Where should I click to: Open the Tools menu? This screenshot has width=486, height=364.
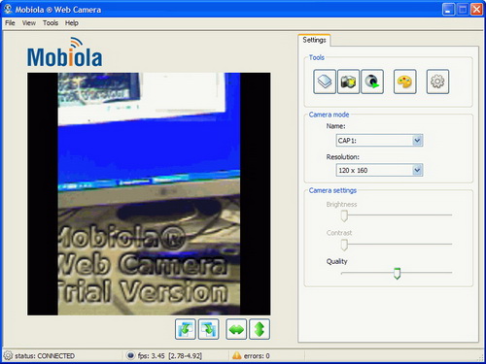[51, 23]
